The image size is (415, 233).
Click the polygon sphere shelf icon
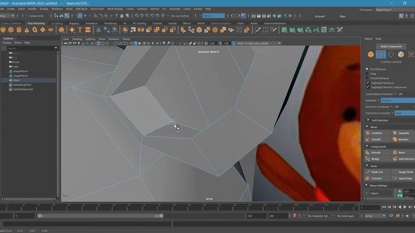coord(3,30)
